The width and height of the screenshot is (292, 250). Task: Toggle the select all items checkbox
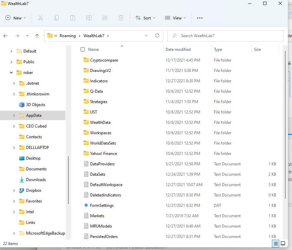82,50
